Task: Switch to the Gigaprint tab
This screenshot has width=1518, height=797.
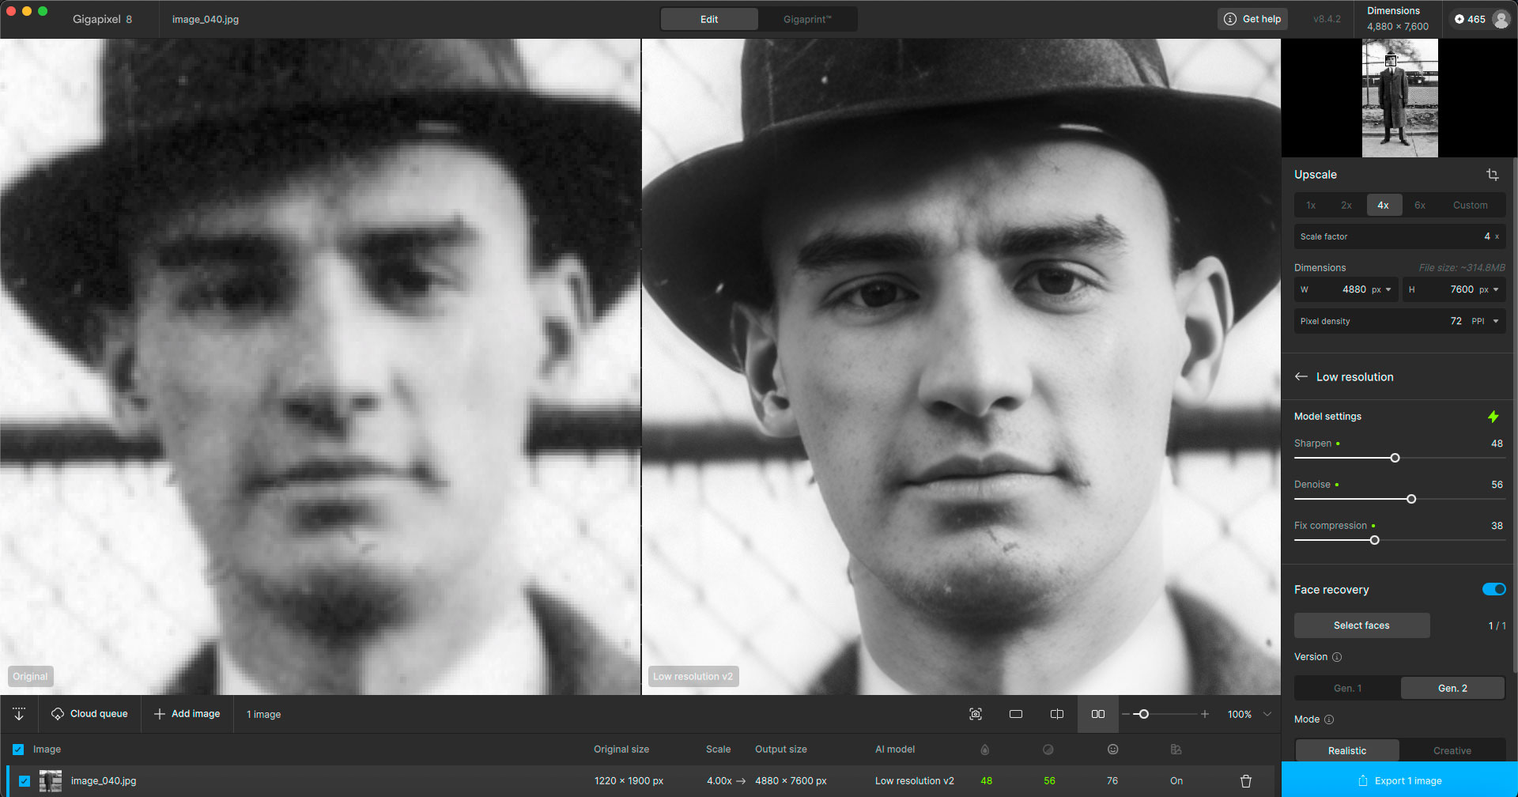Action: pos(806,20)
